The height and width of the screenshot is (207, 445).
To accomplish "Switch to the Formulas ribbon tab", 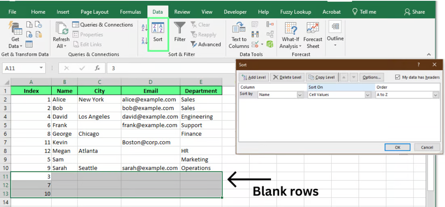I will click(x=130, y=12).
